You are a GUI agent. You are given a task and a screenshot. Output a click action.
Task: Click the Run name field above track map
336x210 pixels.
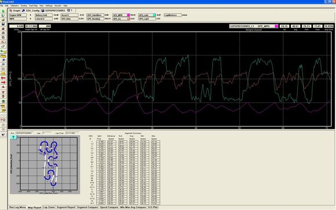[25, 133]
